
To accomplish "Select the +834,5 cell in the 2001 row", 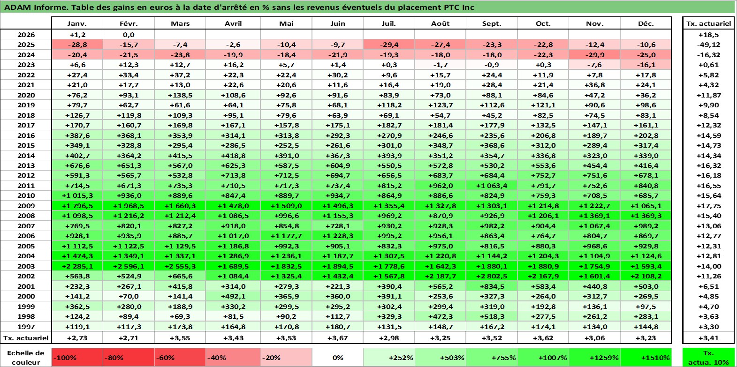I will [492, 286].
